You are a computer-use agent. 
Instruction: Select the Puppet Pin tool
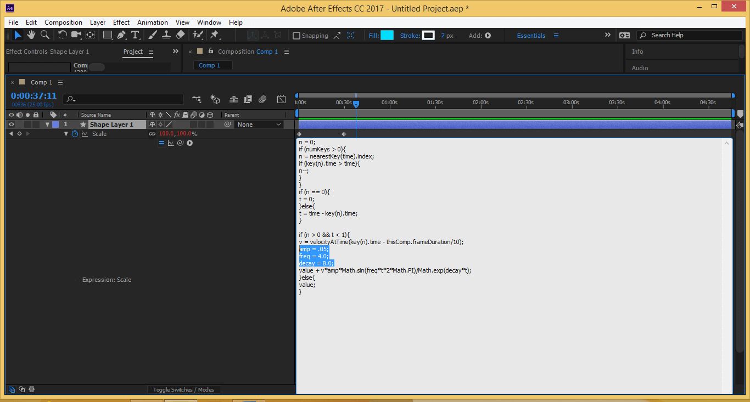(215, 35)
